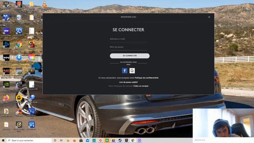
Task: Click the webcam overlay thumbnail
Action: tap(223, 123)
